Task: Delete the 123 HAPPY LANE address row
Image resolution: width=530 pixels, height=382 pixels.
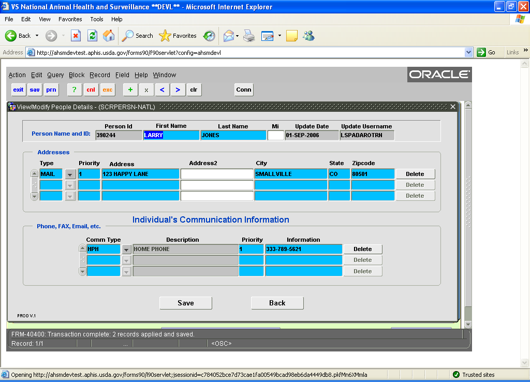Action: [x=415, y=174]
